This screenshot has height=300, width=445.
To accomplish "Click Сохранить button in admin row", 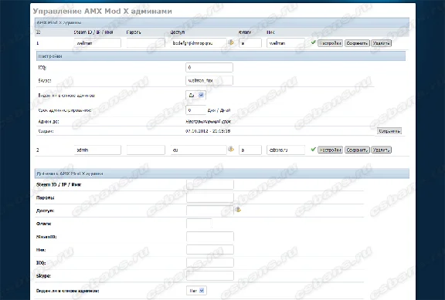I will click(x=357, y=150).
